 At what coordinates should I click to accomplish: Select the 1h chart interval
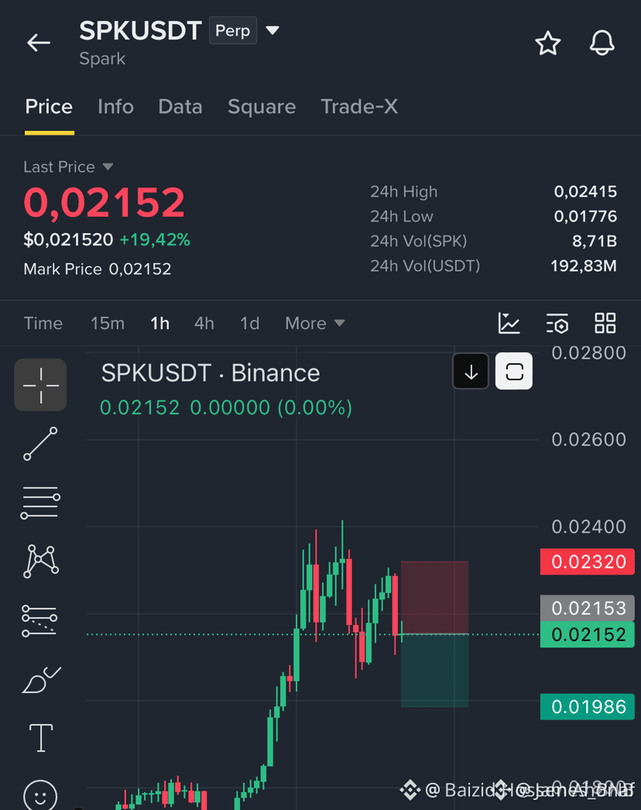click(x=159, y=324)
